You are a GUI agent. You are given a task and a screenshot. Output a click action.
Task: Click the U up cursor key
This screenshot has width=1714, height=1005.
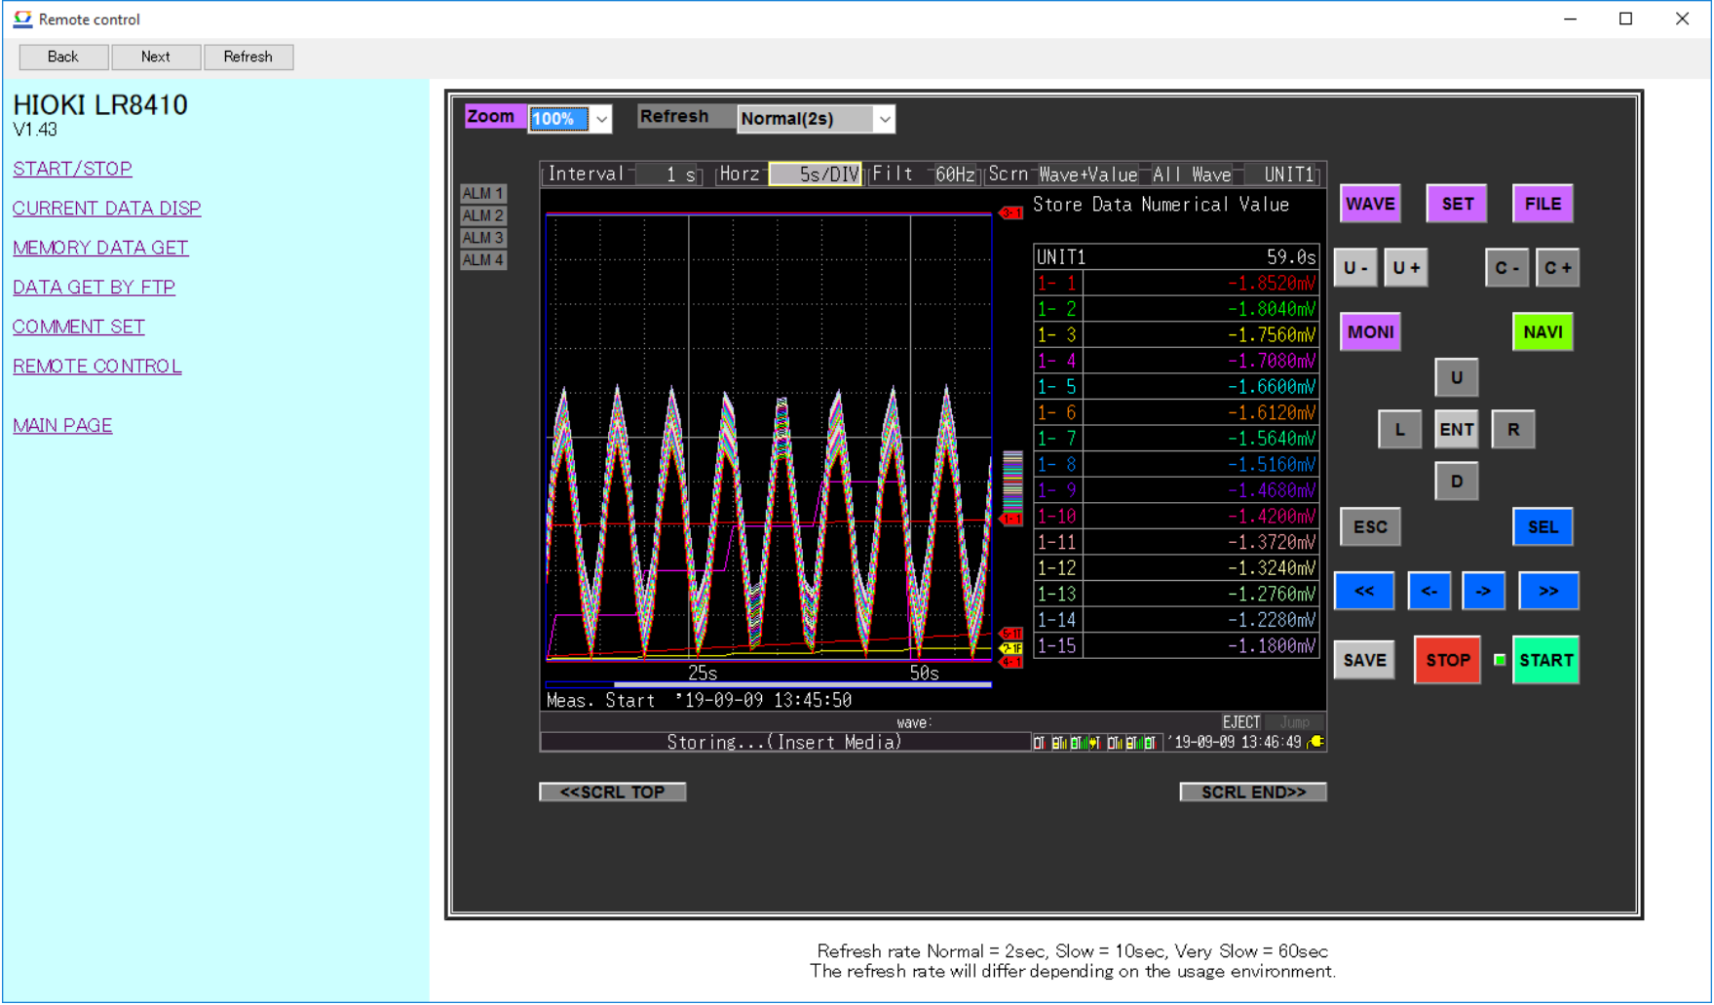[x=1457, y=377]
